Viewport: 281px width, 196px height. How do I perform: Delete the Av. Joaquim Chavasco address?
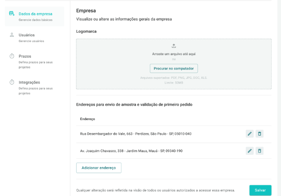259,151
